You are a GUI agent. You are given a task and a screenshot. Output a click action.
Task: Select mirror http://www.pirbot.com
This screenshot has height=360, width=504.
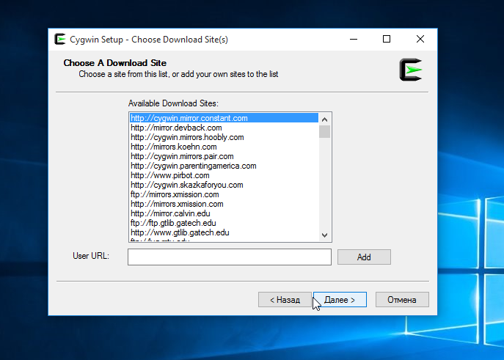224,175
